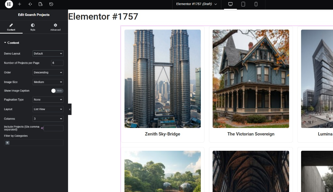Switch to mobile preview mode
333x192 pixels.
[256, 4]
